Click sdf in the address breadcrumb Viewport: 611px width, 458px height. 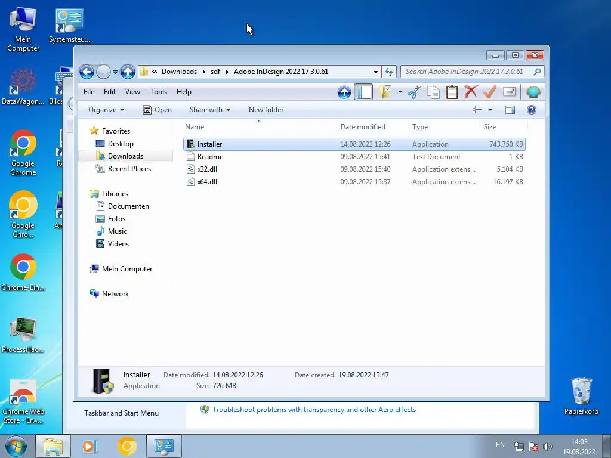coord(215,72)
